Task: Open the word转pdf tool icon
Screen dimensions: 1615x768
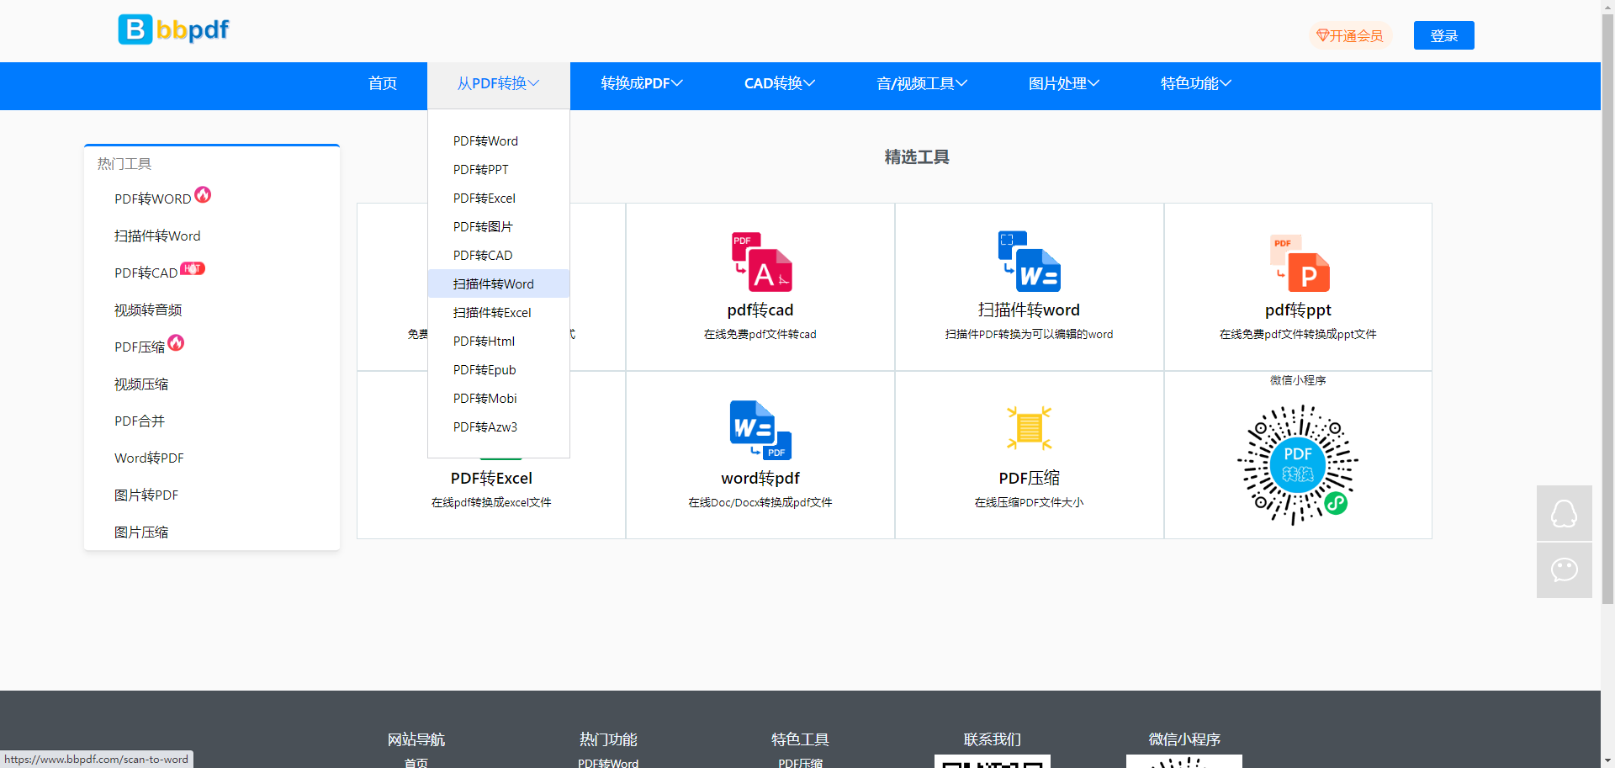Action: click(x=760, y=430)
